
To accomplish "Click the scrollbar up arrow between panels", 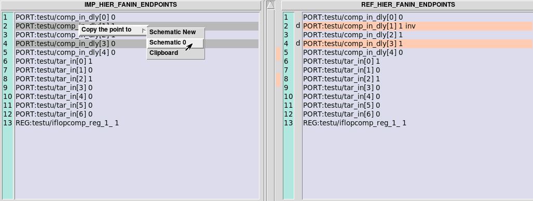I will click(x=270, y=5).
